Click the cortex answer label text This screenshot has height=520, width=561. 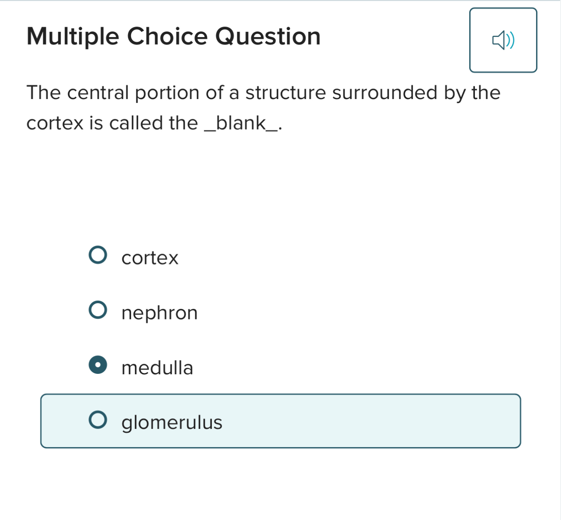click(x=150, y=257)
